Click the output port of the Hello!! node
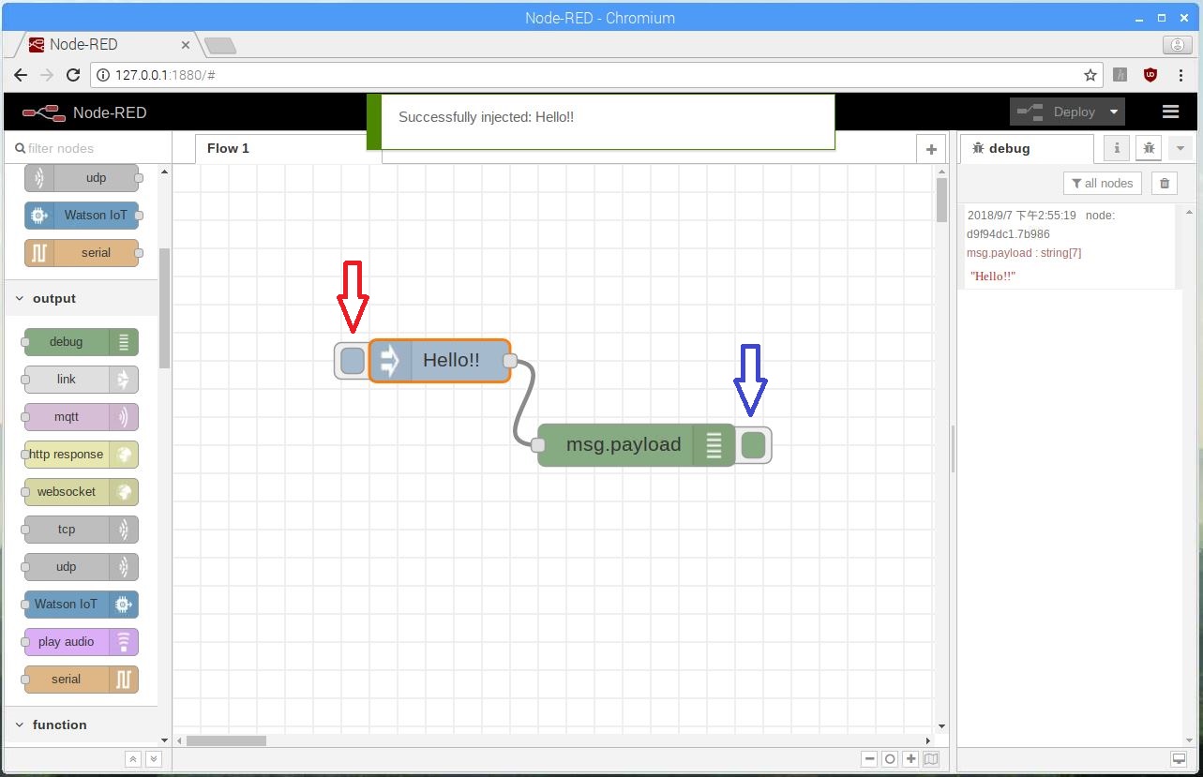Screen dimensions: 1203x777 click(x=510, y=361)
